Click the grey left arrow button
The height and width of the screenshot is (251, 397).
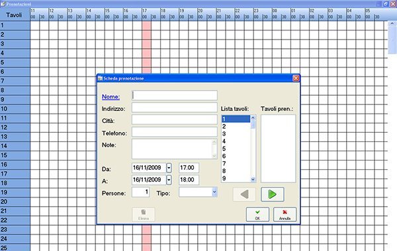(244, 194)
